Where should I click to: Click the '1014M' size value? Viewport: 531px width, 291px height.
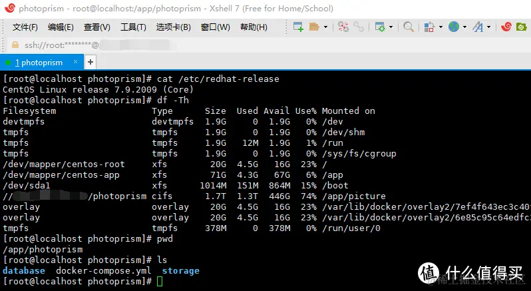click(213, 186)
